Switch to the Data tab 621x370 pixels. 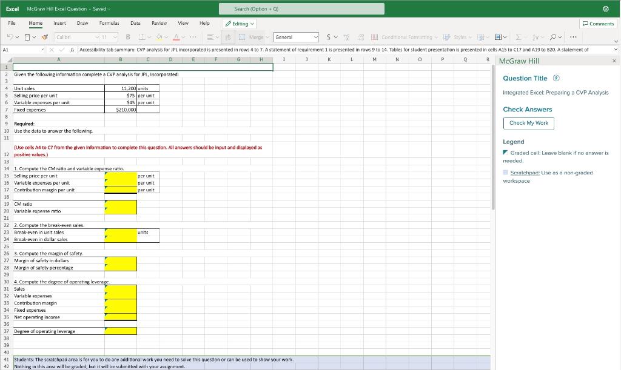pos(135,24)
